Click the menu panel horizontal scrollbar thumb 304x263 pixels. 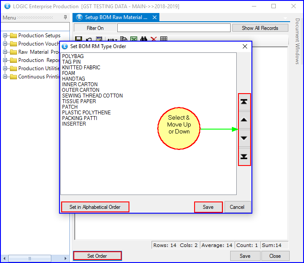coord(30,258)
